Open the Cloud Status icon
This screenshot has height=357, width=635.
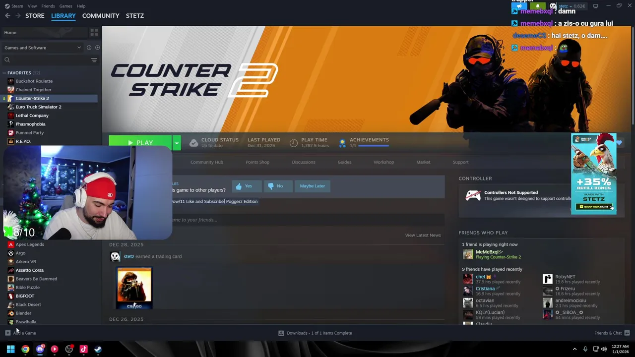pos(193,143)
